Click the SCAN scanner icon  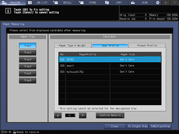pos(133,2)
